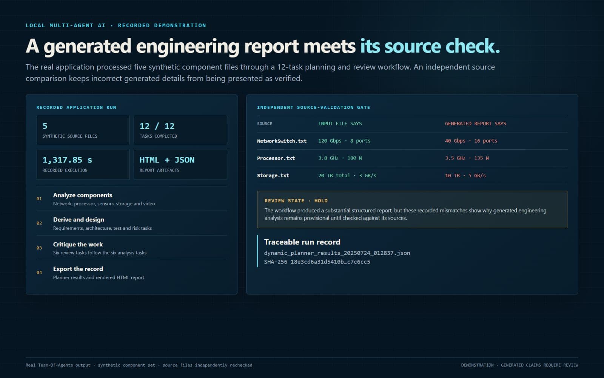Click the NetworkSwitch.txt file name
Viewport: 604px width, 378px height.
point(282,141)
